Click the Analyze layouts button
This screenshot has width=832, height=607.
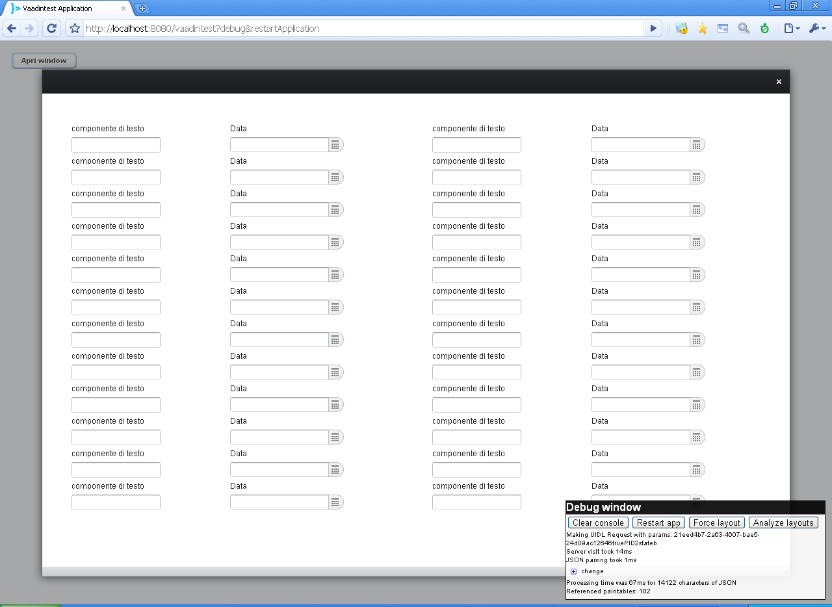coord(783,523)
